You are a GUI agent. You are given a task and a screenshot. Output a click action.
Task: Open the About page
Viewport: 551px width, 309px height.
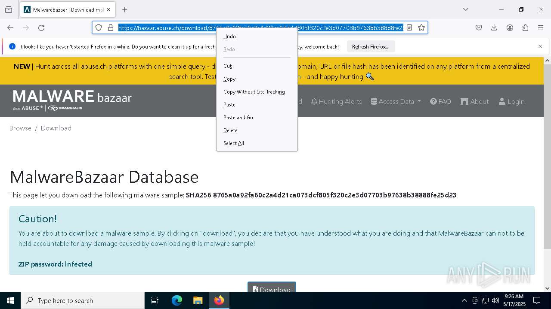475,102
